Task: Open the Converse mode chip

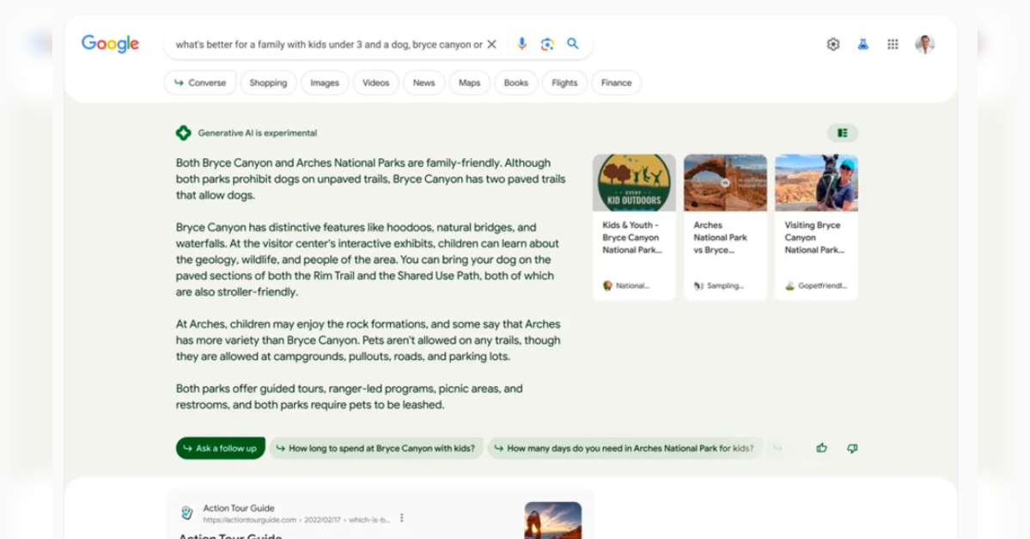Action: (x=200, y=83)
